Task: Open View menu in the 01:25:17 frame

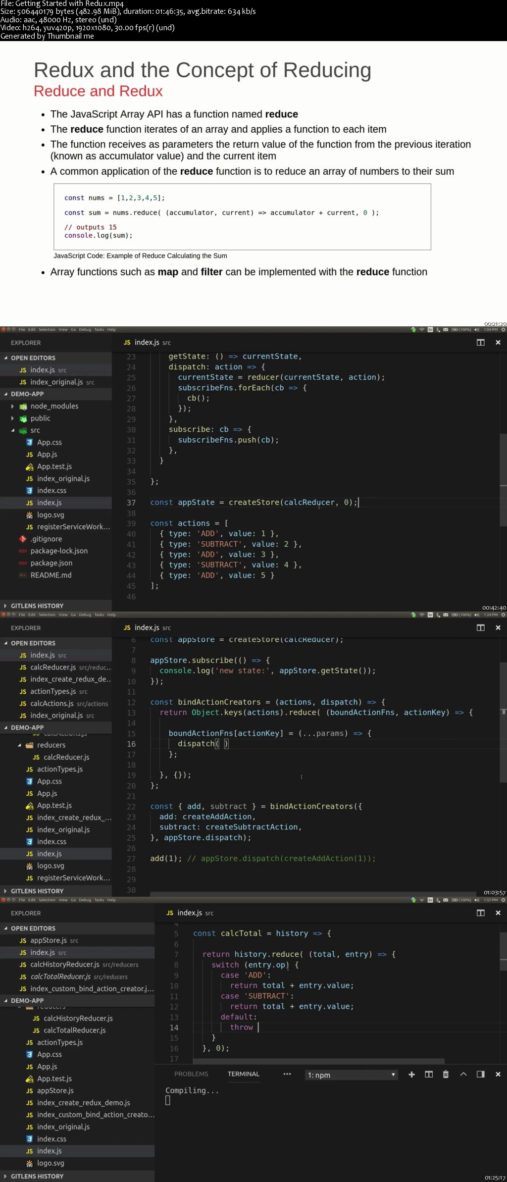Action: 63,900
